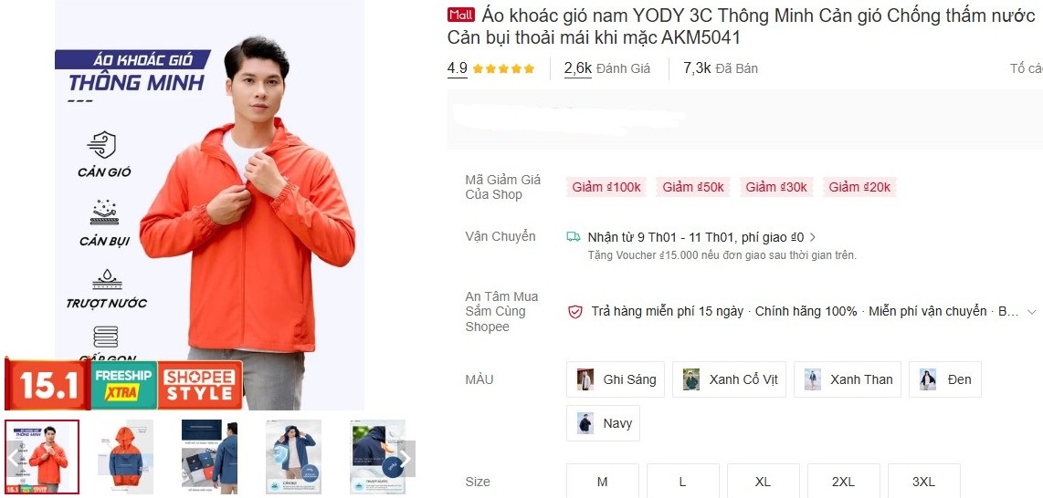Claim the Giảm ₫20k shop voucher

coord(859,187)
